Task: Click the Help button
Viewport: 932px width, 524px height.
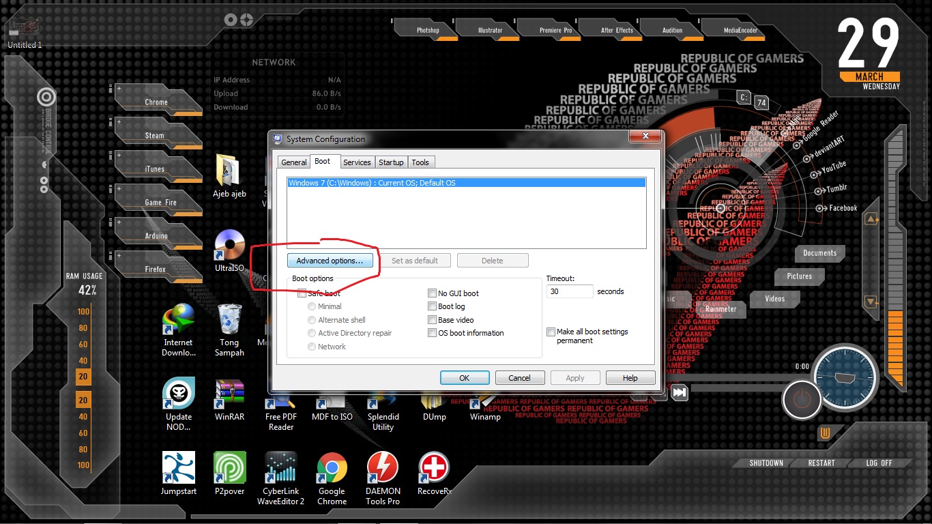Action: 630,378
